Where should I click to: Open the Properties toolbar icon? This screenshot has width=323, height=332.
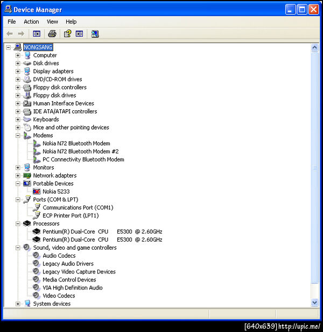pyautogui.click(x=68, y=34)
